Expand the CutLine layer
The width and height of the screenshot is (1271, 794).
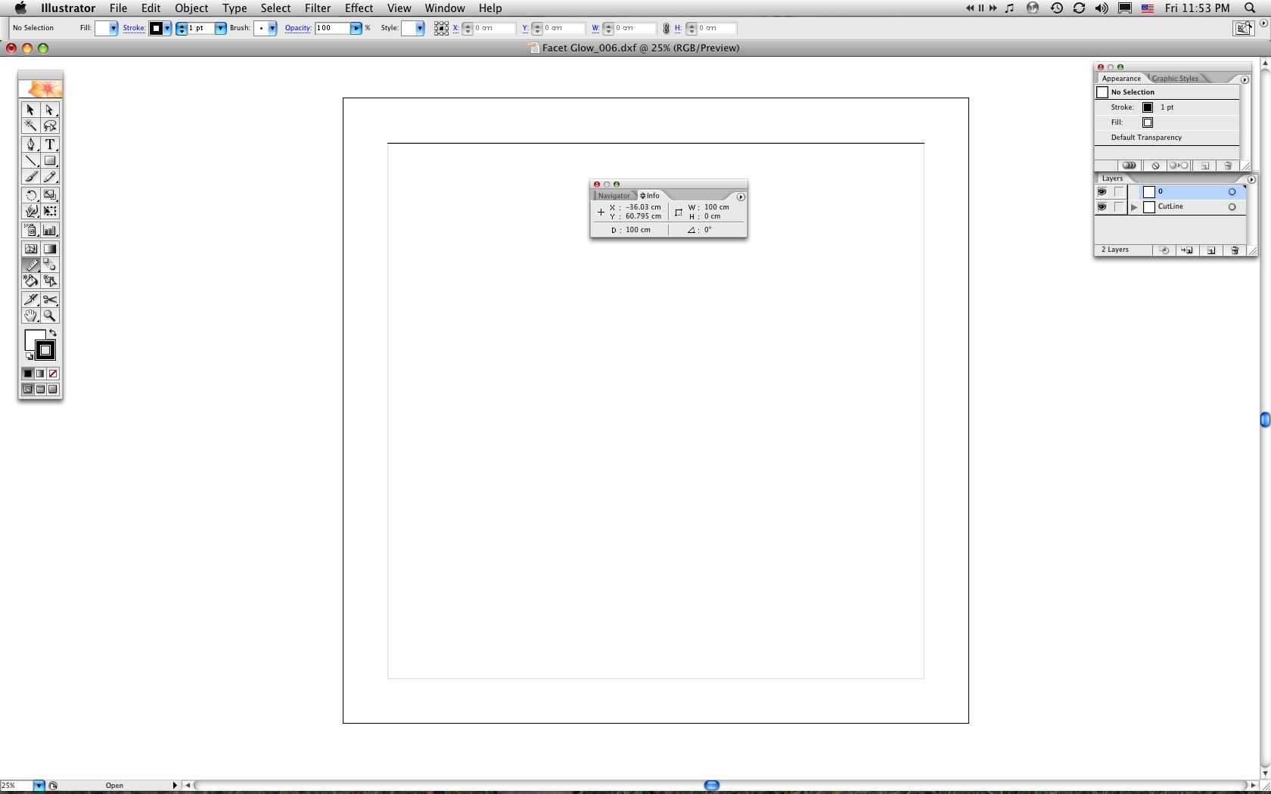(x=1134, y=207)
